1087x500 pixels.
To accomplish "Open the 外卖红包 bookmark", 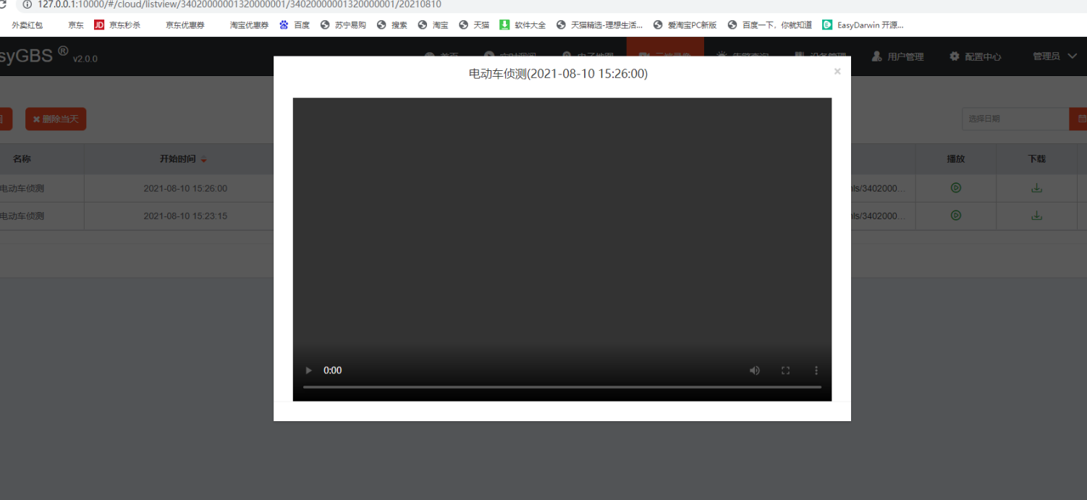I will 27,25.
